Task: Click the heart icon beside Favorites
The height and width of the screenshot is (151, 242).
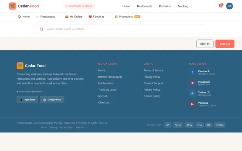Action: [x=90, y=17]
